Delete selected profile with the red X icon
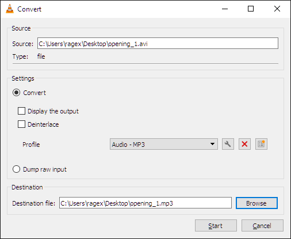Viewport: 291px width, 239px height. coord(244,144)
